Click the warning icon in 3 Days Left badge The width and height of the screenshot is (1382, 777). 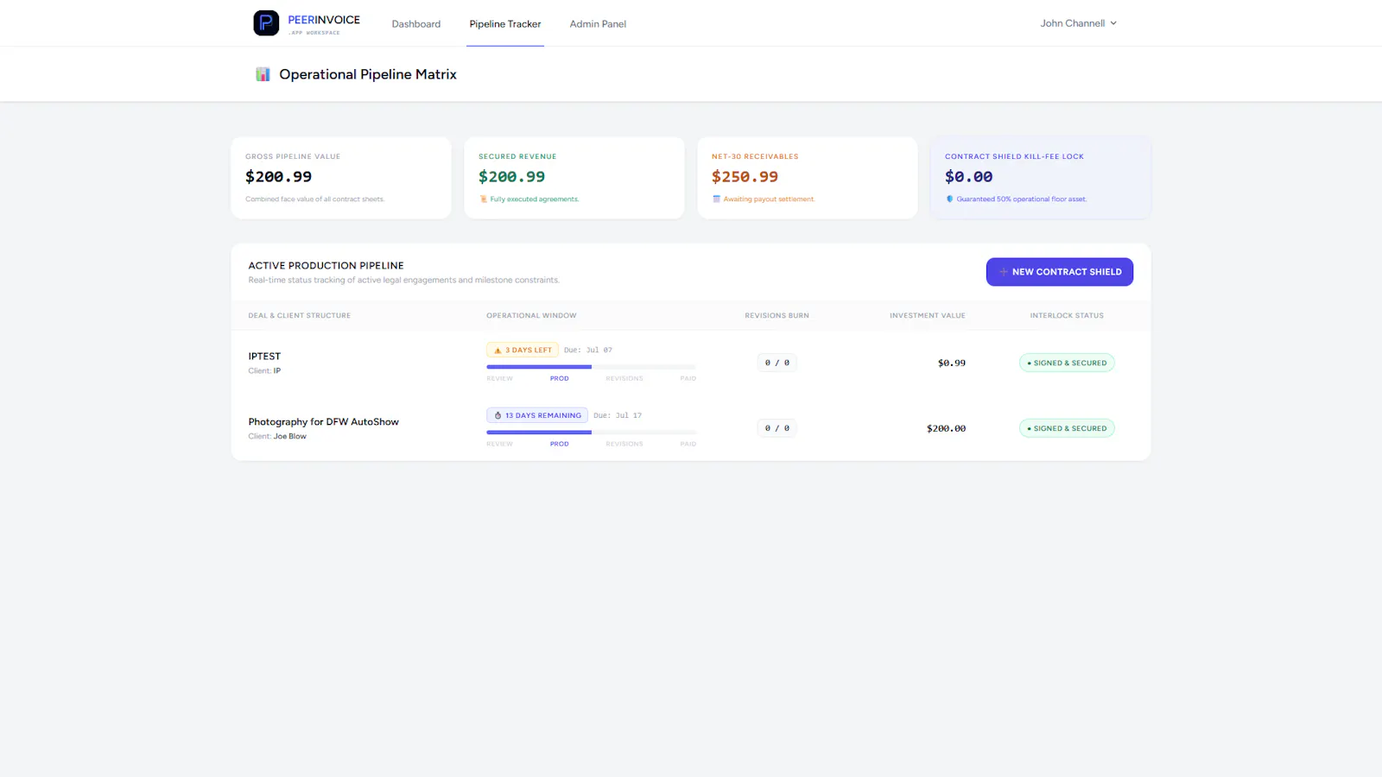point(498,351)
